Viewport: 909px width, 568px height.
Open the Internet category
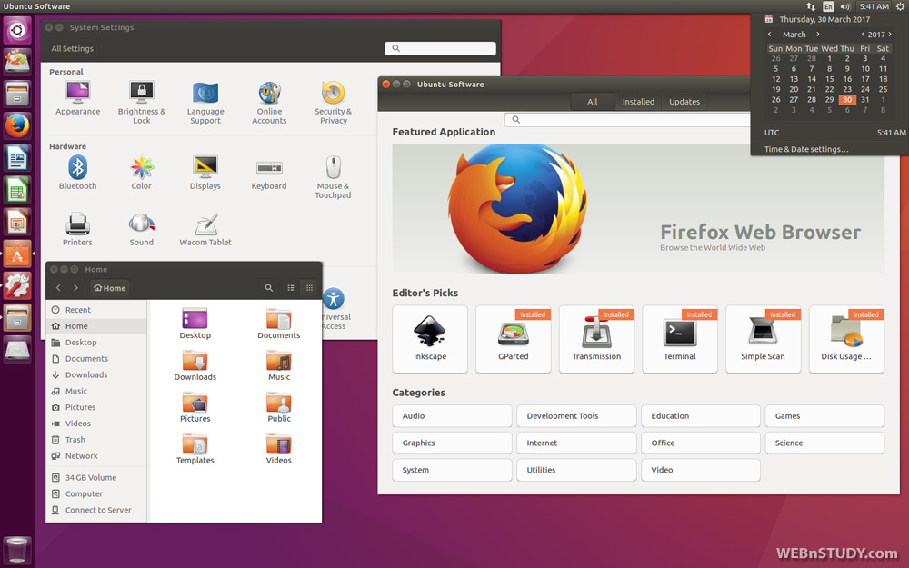tap(576, 443)
